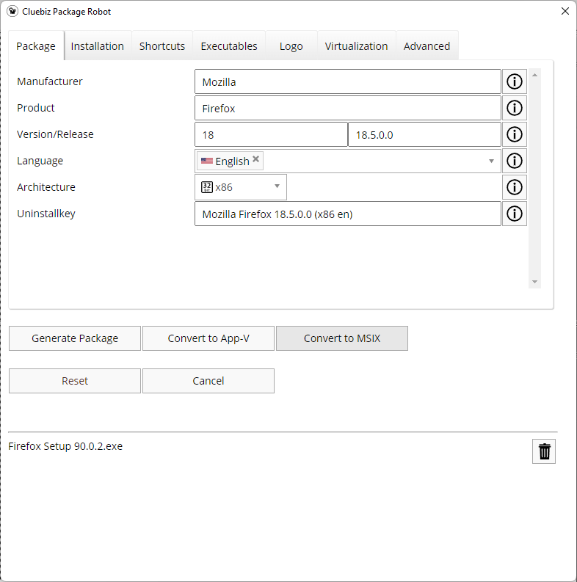Click the Reset button

pos(75,381)
